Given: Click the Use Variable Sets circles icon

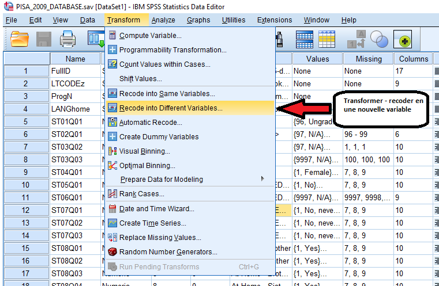Looking at the screenshot, I should [x=379, y=39].
